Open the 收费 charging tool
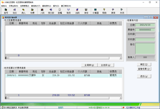 pyautogui.click(x=32, y=11)
